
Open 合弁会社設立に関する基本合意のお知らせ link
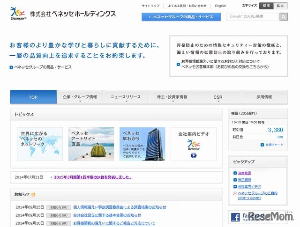point(107,215)
